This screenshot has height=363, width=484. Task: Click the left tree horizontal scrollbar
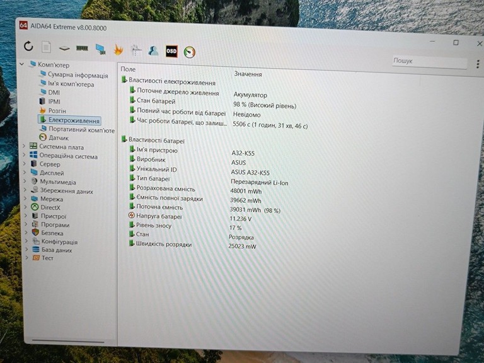click(x=68, y=341)
